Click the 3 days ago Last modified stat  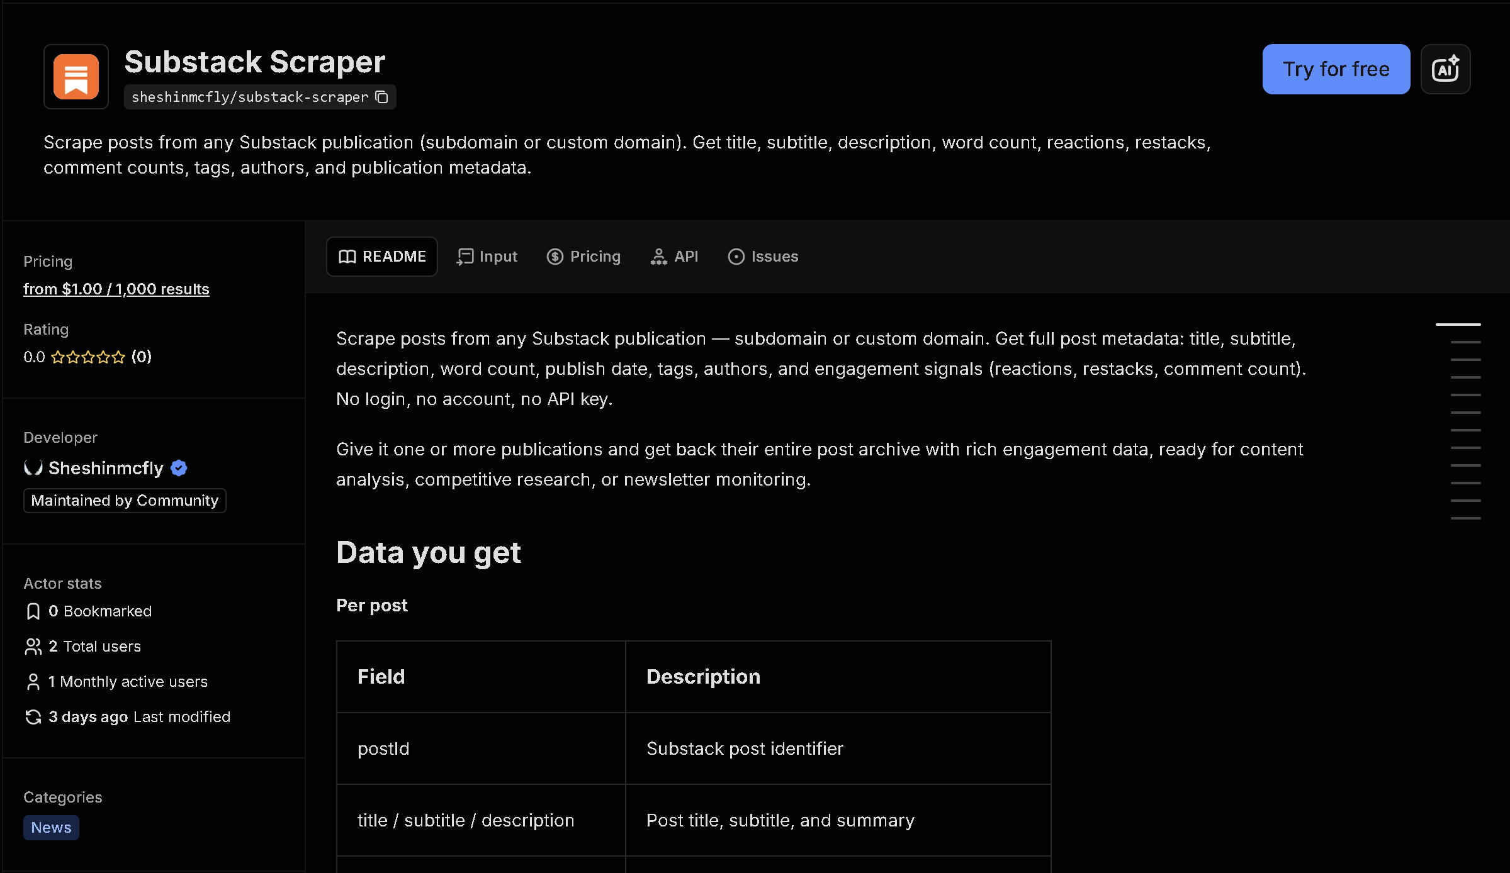[x=128, y=717]
